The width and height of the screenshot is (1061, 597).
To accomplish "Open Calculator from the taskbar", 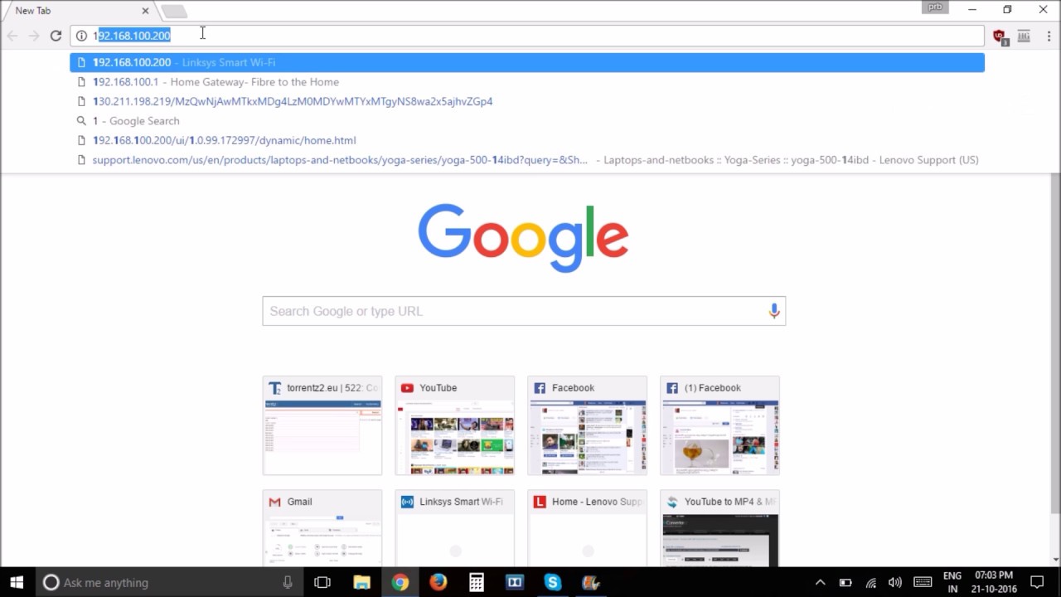I will [477, 582].
